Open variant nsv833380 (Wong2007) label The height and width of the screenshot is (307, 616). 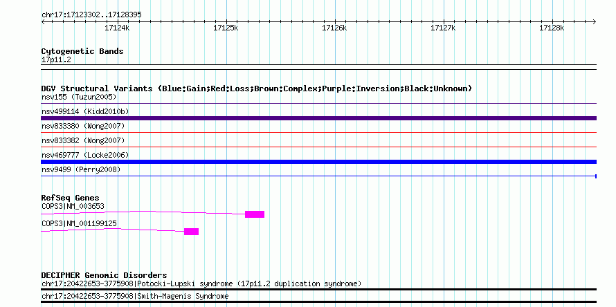(x=83, y=126)
